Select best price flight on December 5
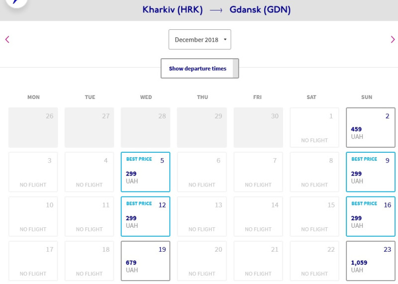This screenshot has height=284, width=398. [145, 172]
